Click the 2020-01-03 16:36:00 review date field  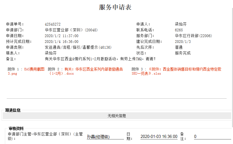tap(159, 137)
